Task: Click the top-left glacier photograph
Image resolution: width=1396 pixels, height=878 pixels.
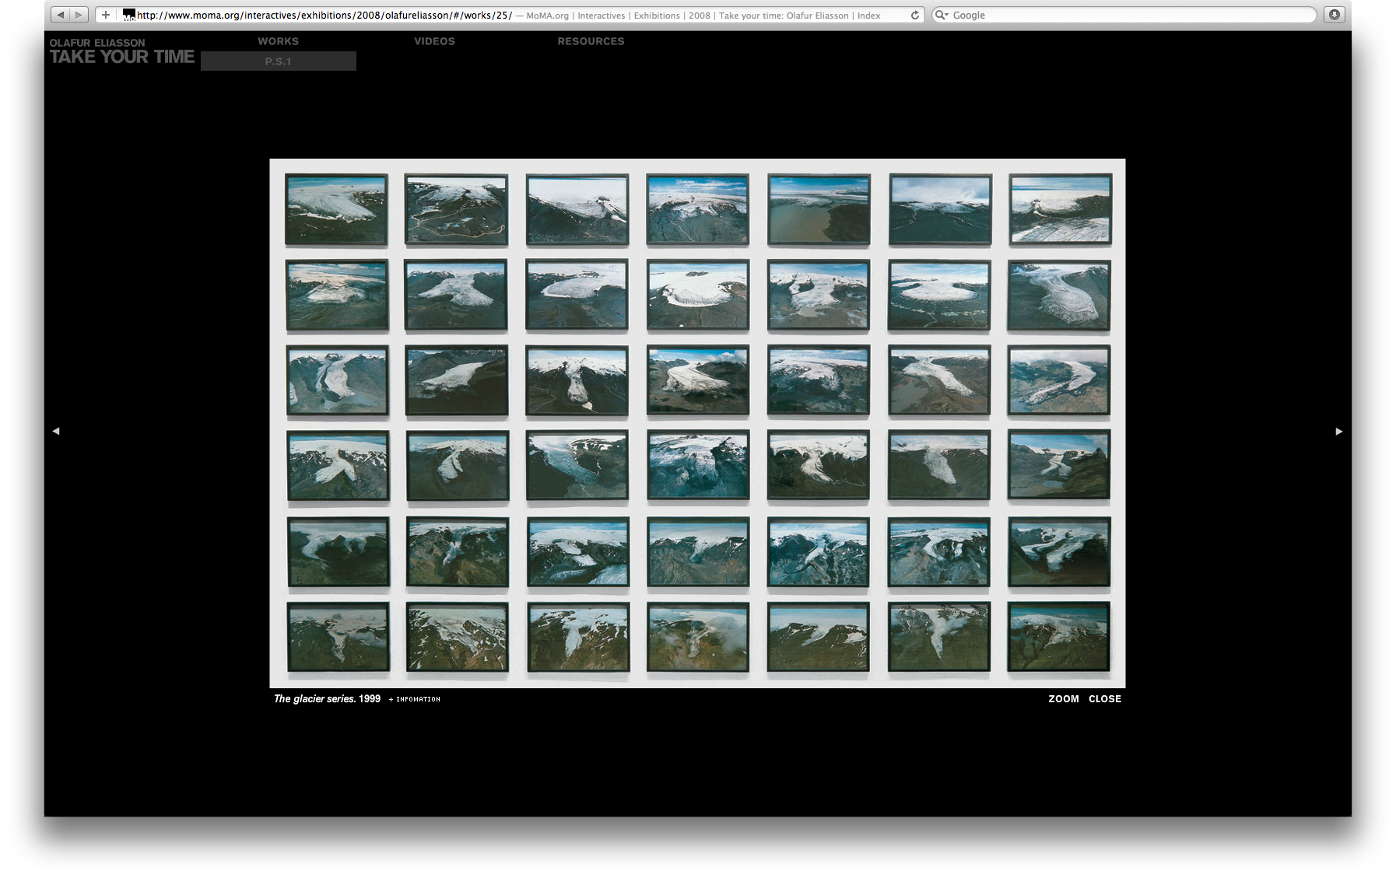Action: [337, 208]
